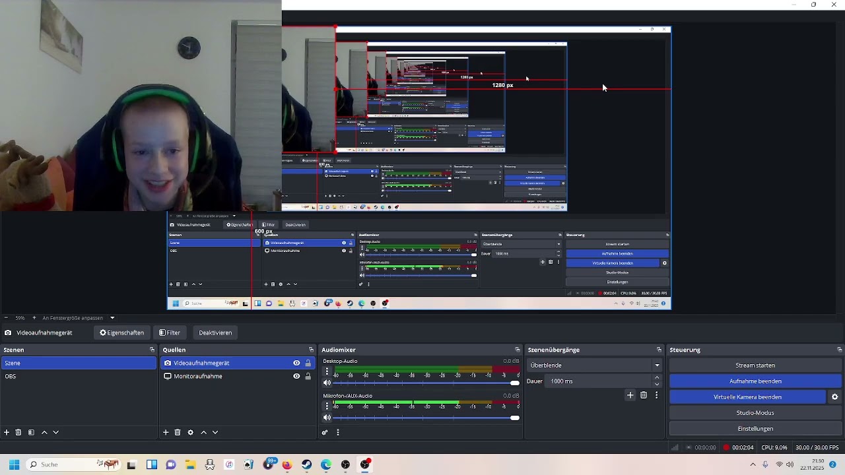Stop recording with Aufnahme beenden
This screenshot has width=845, height=475.
point(755,381)
